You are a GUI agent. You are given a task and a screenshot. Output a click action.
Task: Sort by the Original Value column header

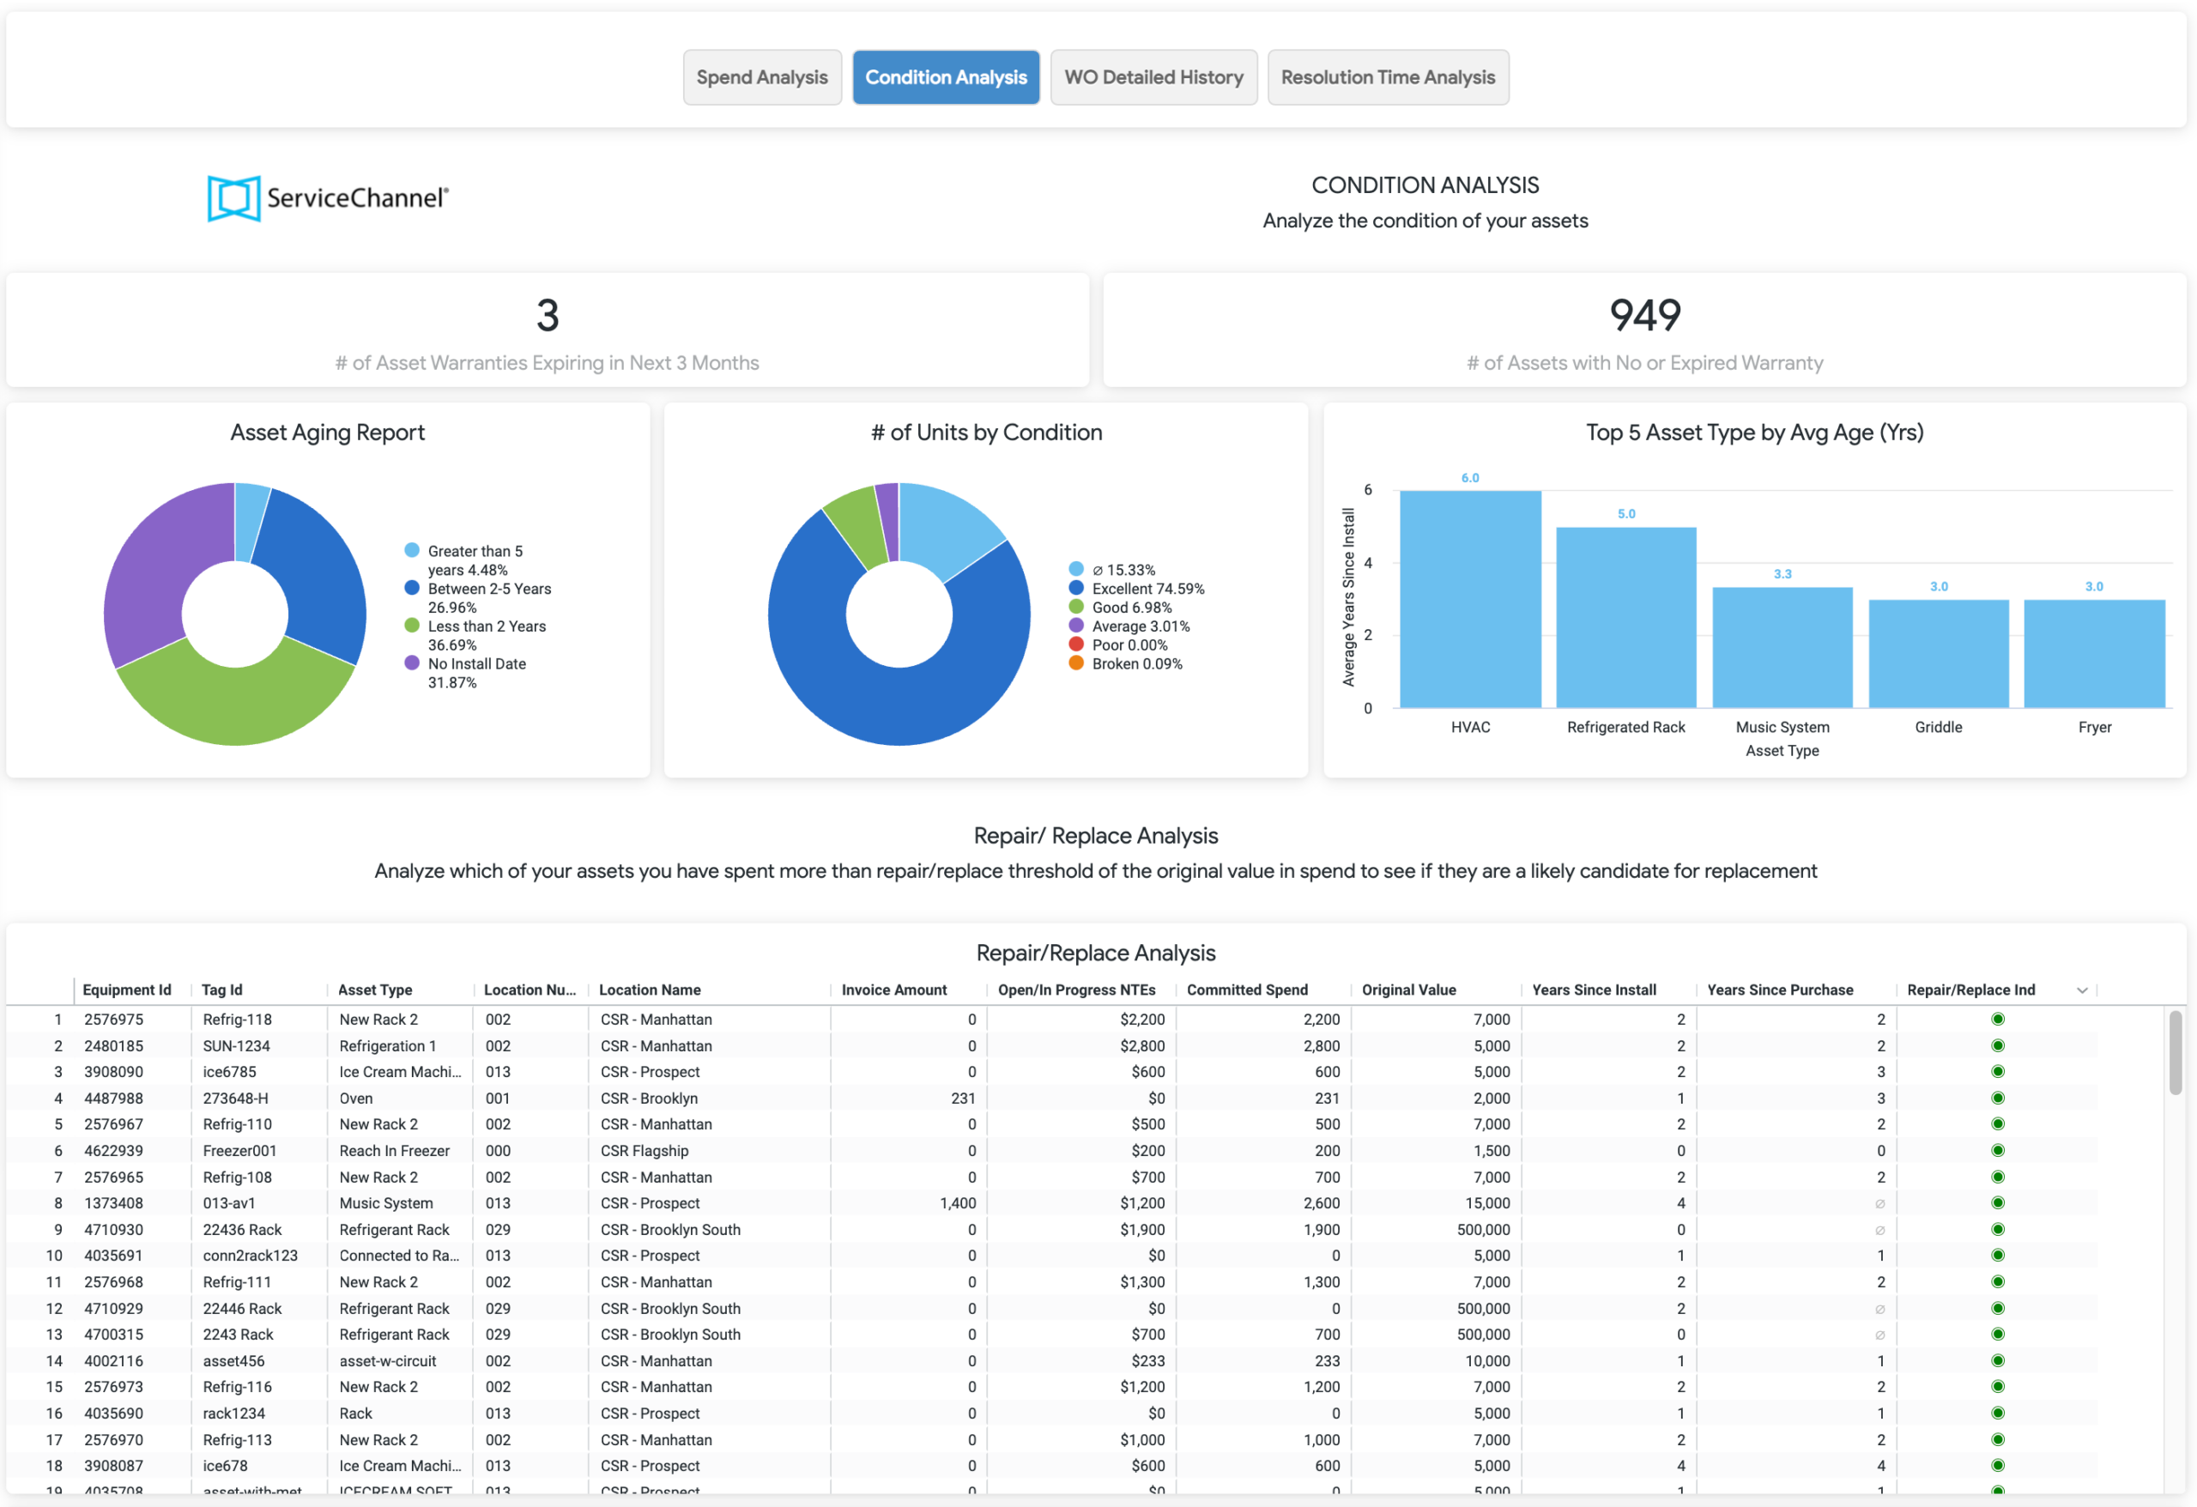(x=1408, y=990)
